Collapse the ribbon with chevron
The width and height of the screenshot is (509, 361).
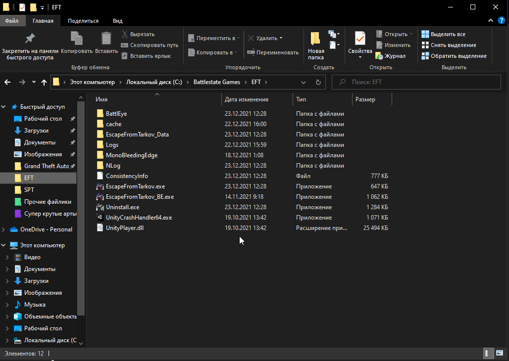[491, 20]
